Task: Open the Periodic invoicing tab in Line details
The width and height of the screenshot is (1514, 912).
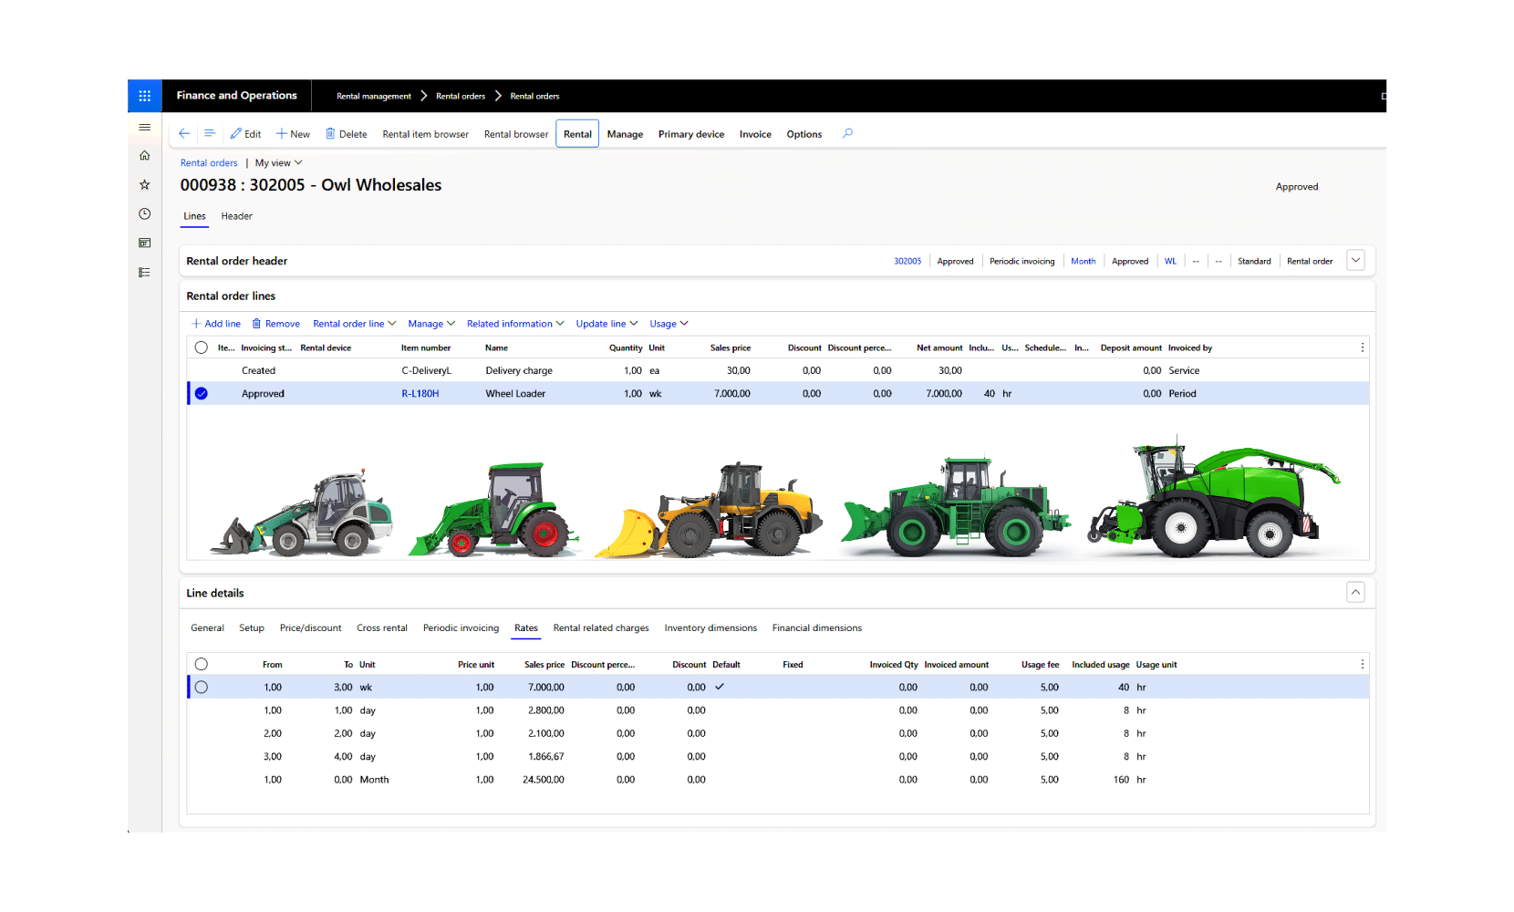Action: [461, 628]
